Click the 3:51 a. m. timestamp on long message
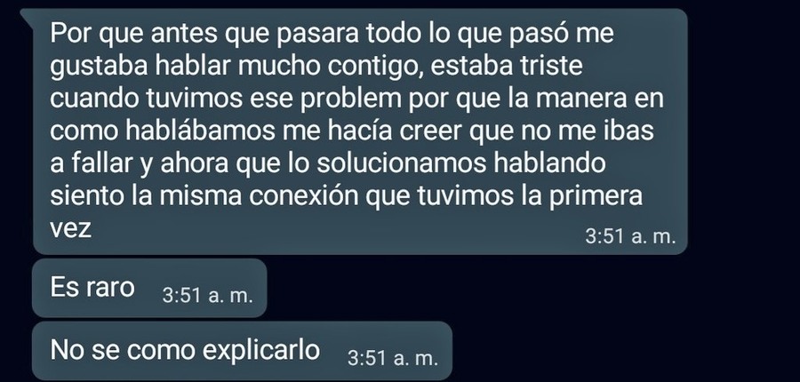Screen dimensions: 800x382 point(630,236)
